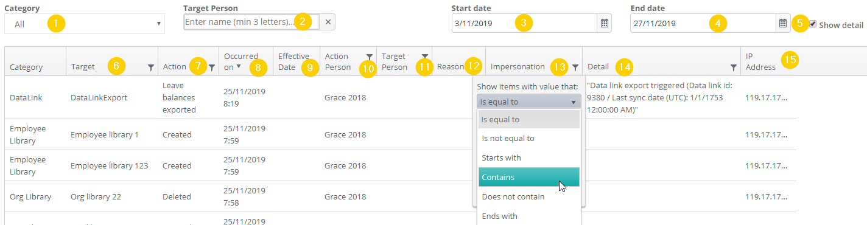
Task: Sort by the Occurred on column
Action: tap(240, 61)
